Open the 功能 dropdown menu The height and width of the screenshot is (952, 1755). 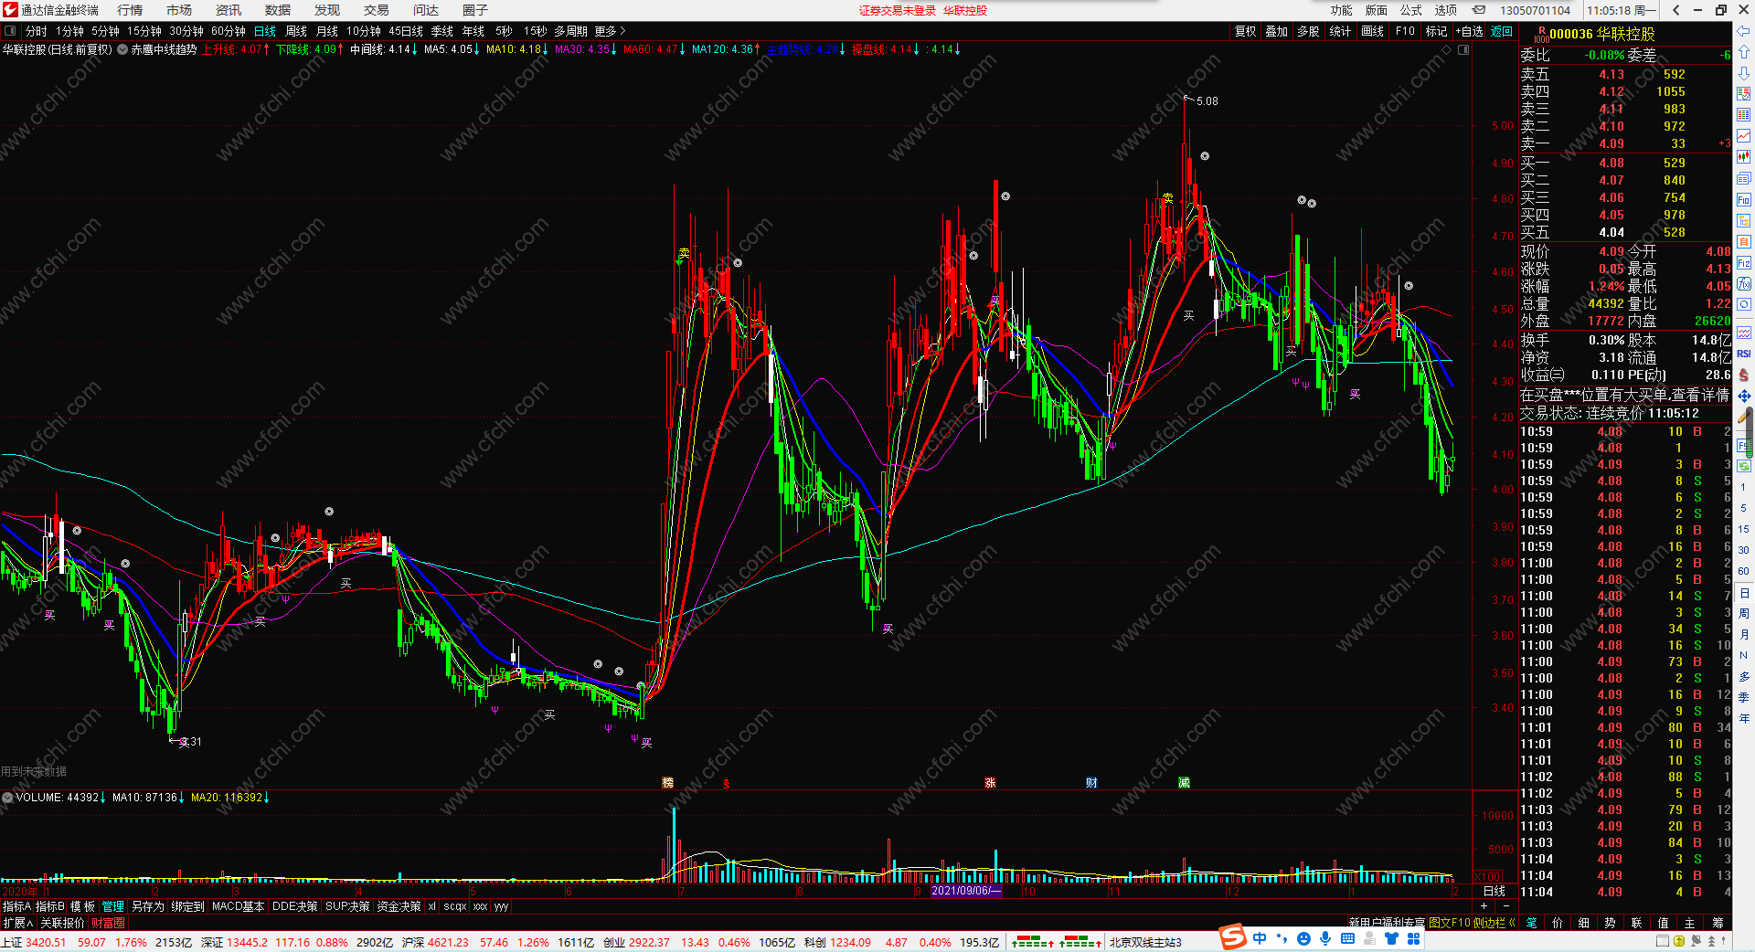coord(1341,10)
